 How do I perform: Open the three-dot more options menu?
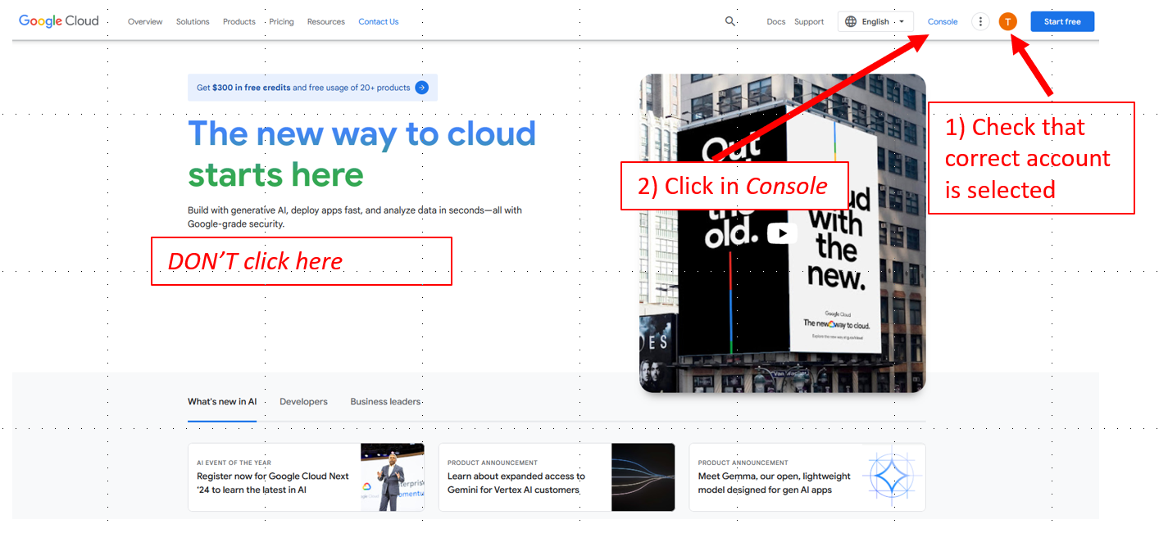click(980, 22)
